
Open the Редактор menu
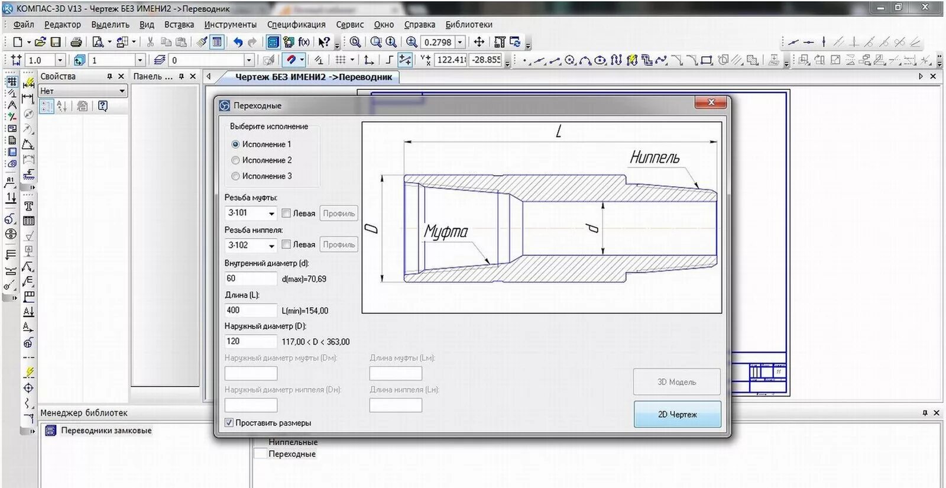[62, 24]
